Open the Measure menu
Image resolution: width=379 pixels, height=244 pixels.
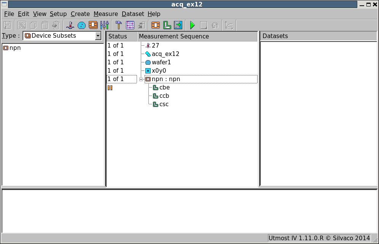(106, 14)
